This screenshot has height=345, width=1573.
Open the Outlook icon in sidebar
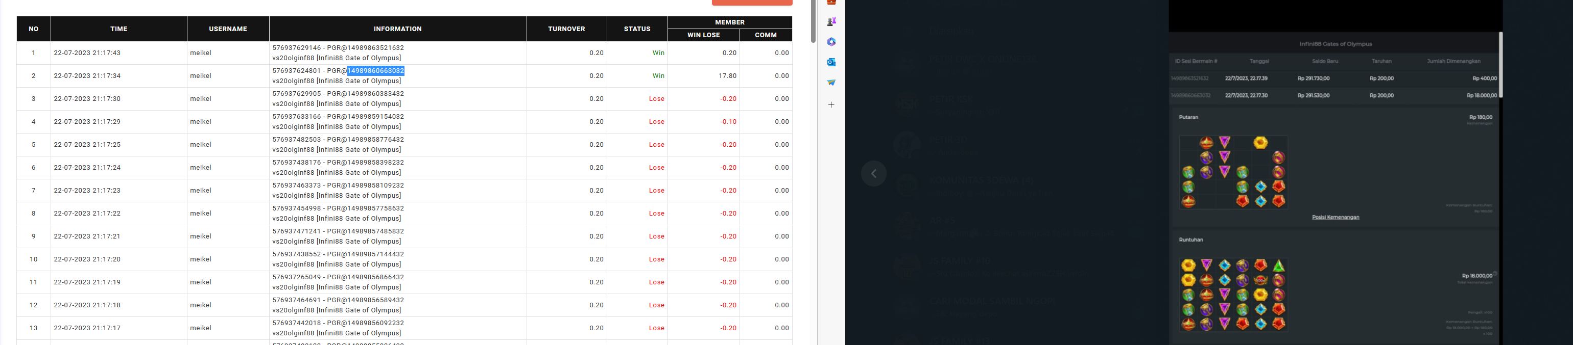[831, 62]
